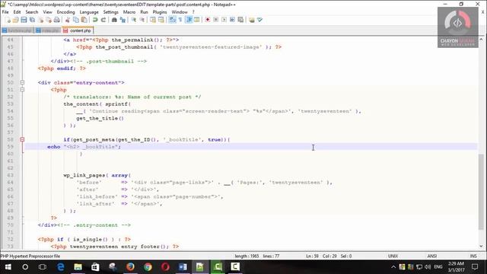
Task: Open Find with the binoculars icon
Action: click(114, 20)
